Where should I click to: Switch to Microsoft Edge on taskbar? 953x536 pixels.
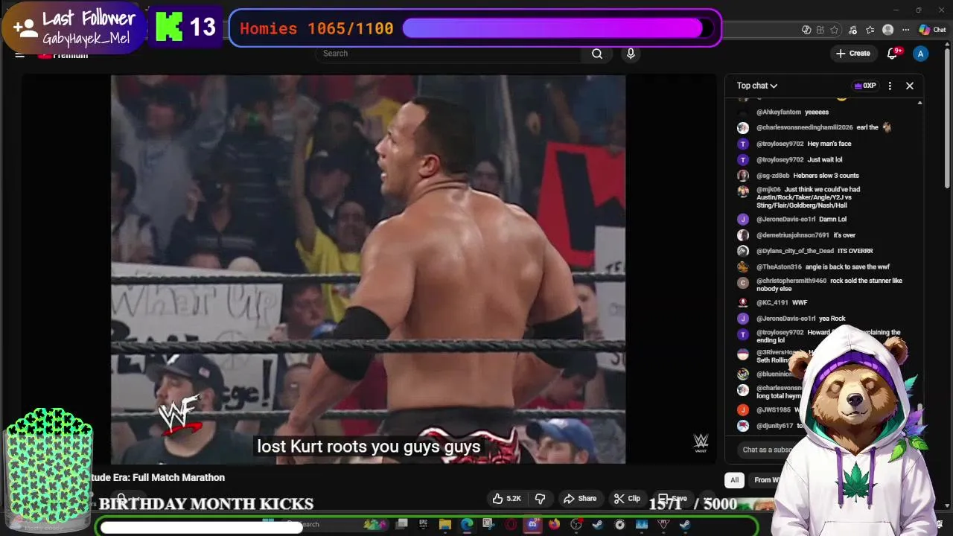(467, 524)
